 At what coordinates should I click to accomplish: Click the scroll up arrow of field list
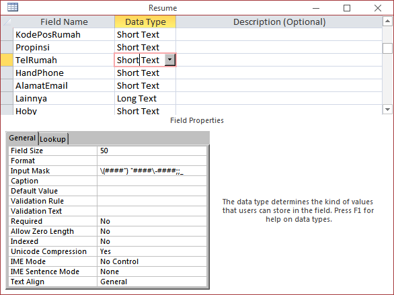387,22
